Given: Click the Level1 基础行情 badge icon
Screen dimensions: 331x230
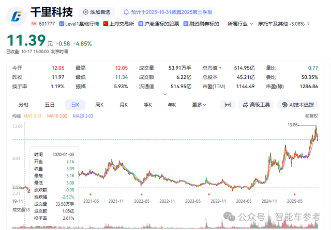Looking at the screenshot, I should [x=62, y=24].
